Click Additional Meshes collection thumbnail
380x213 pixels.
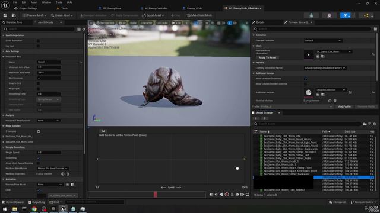pos(309,92)
